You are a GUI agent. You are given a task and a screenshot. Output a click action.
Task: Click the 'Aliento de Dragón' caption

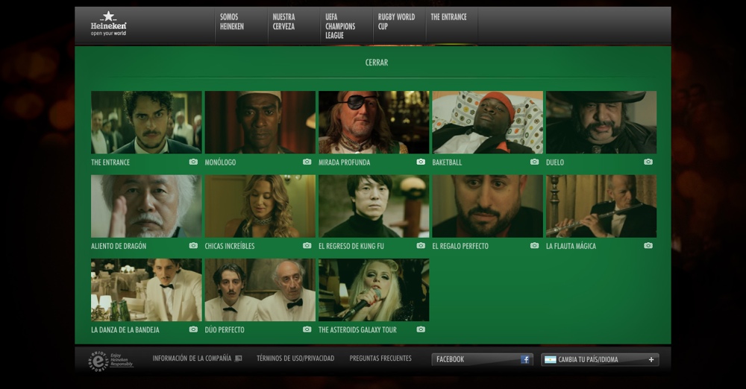(x=119, y=246)
